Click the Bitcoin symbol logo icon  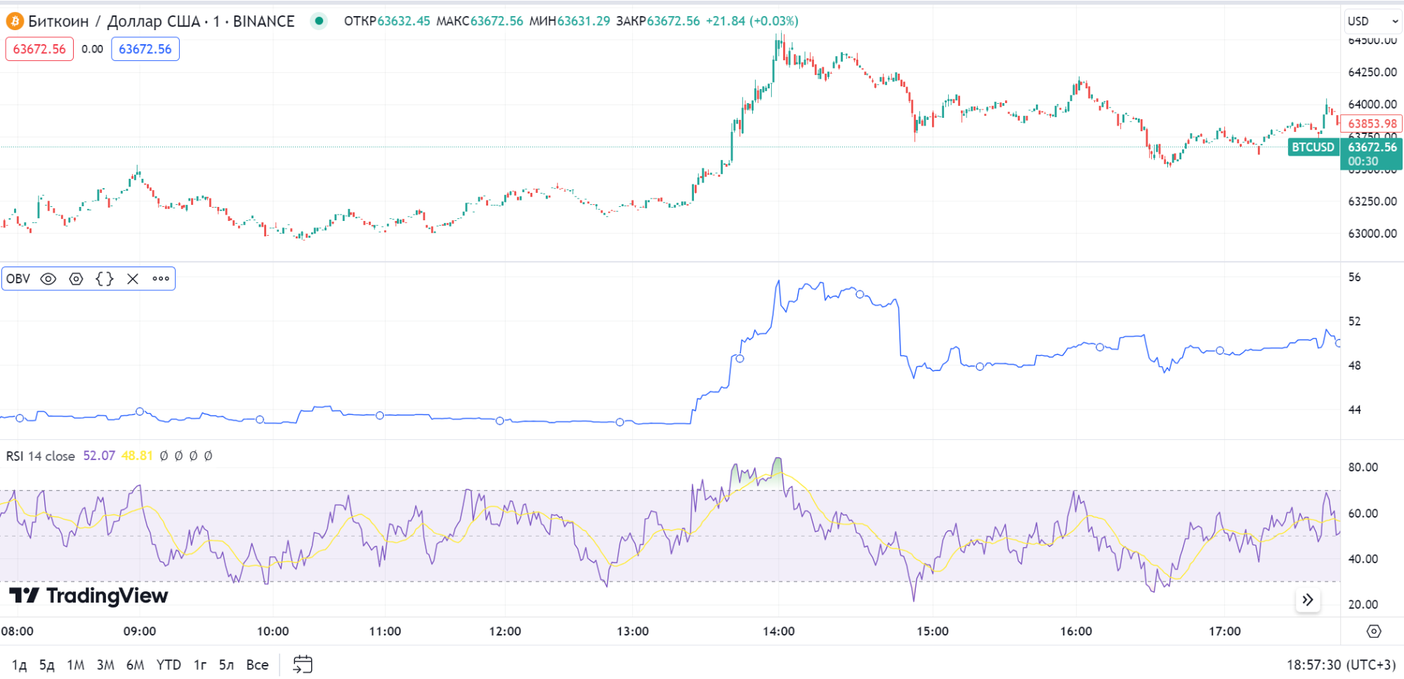click(15, 22)
